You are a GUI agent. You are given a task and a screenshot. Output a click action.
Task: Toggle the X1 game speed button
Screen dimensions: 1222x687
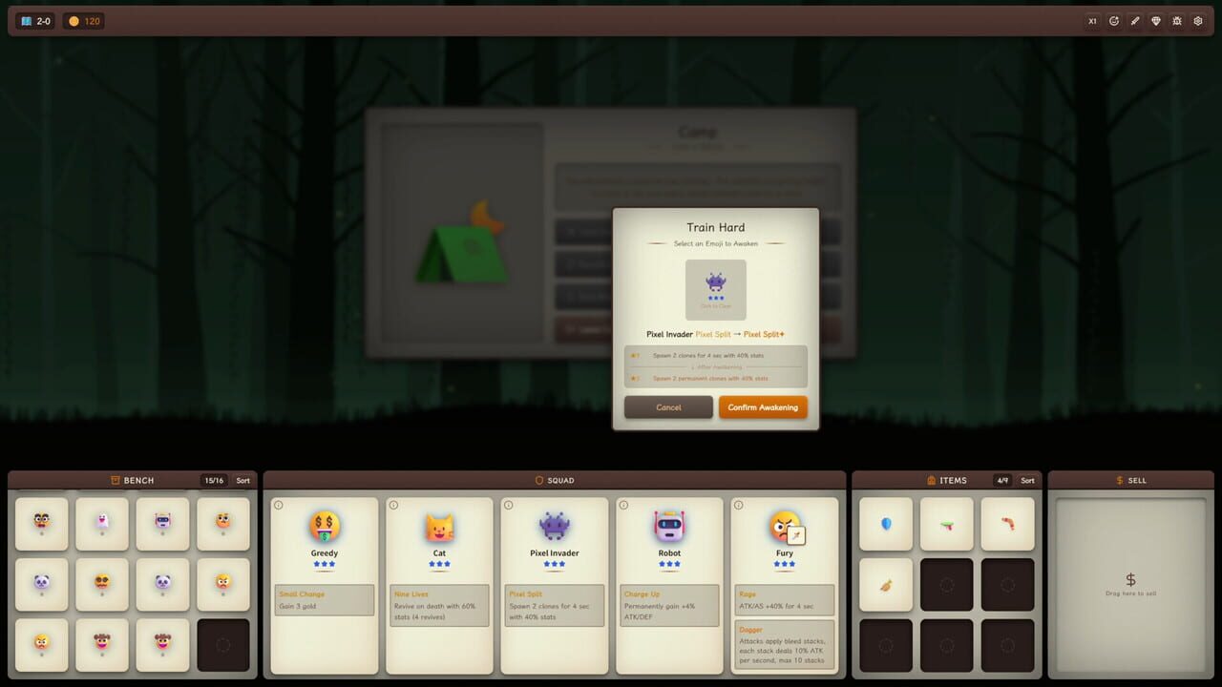click(1092, 21)
